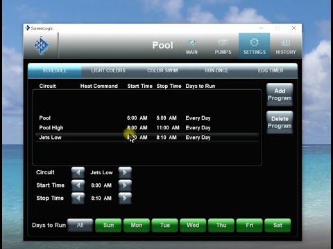
Task: Click the Circuit column header
Action: [48, 86]
